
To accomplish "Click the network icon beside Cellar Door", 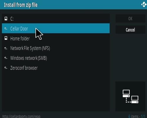I will (x=6, y=29).
